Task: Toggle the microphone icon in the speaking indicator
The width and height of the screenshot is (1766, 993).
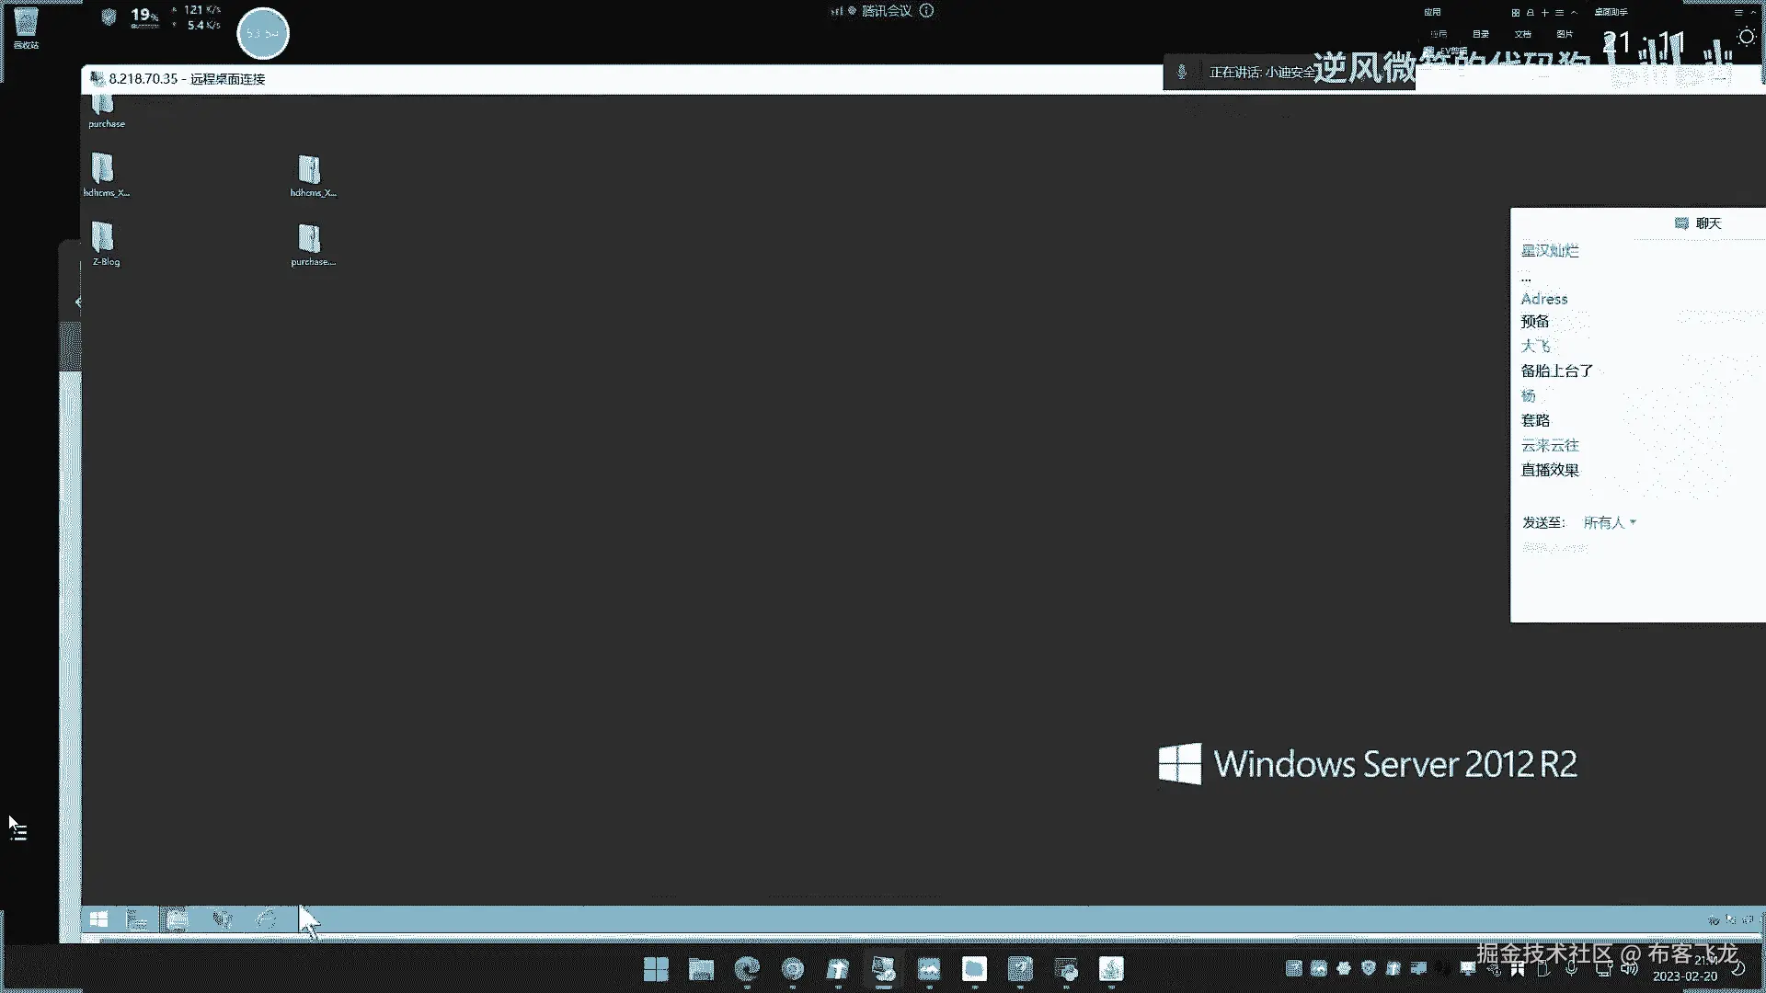Action: click(x=1182, y=72)
